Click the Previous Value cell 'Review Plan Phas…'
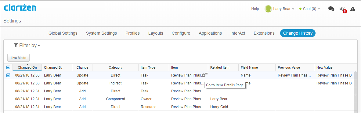The image size is (361, 113). pos(294,75)
